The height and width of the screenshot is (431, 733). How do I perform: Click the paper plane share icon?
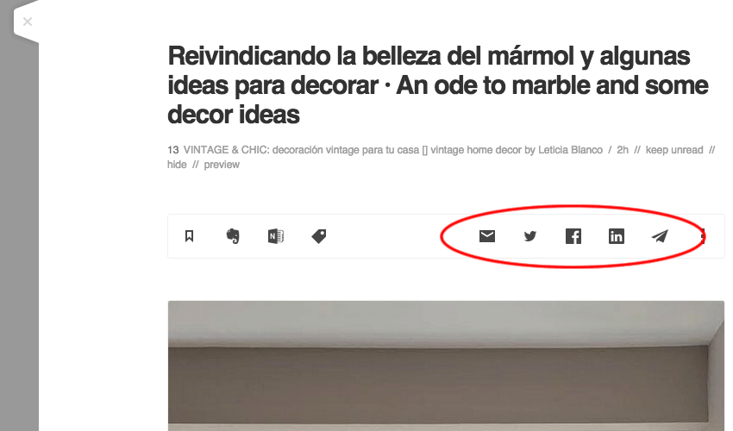click(x=660, y=236)
